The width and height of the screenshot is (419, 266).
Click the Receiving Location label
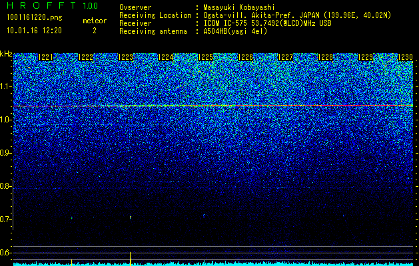pos(155,15)
